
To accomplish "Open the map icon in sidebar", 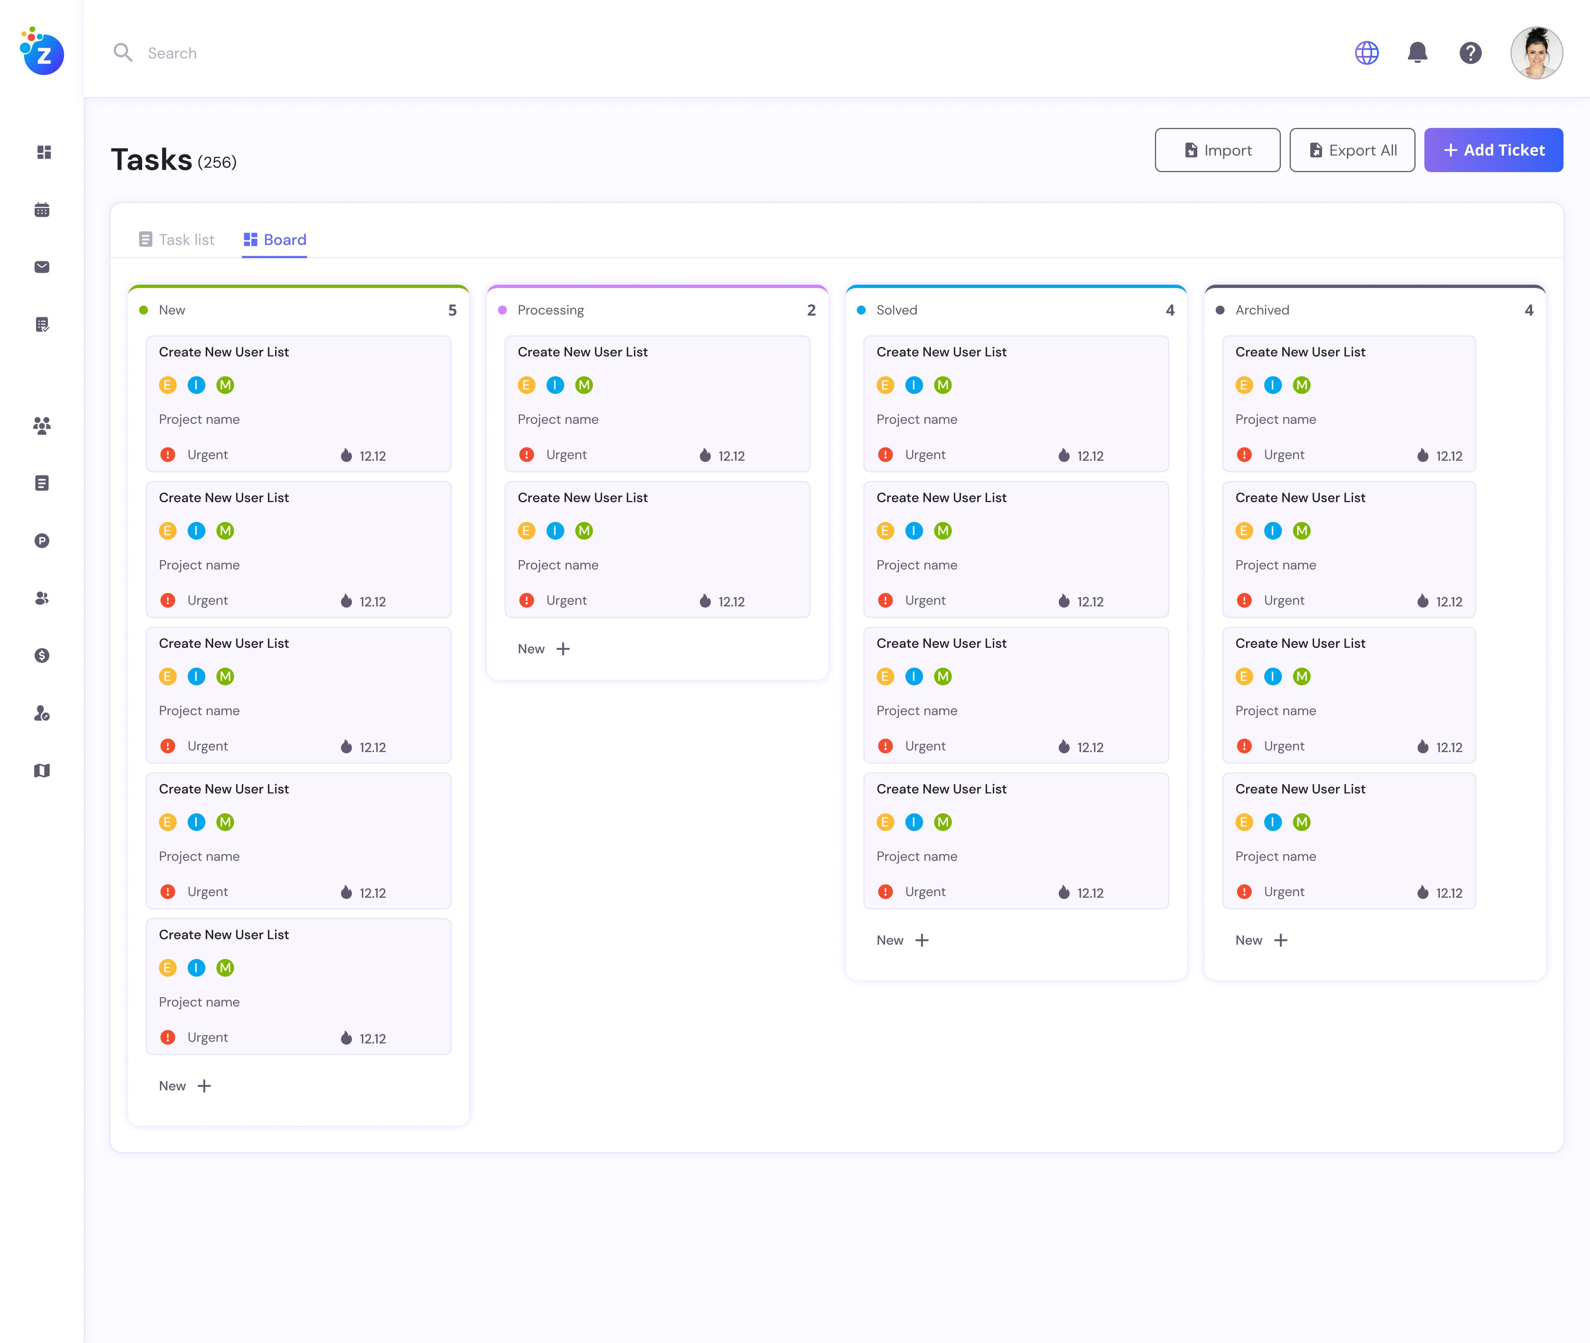I will point(42,771).
